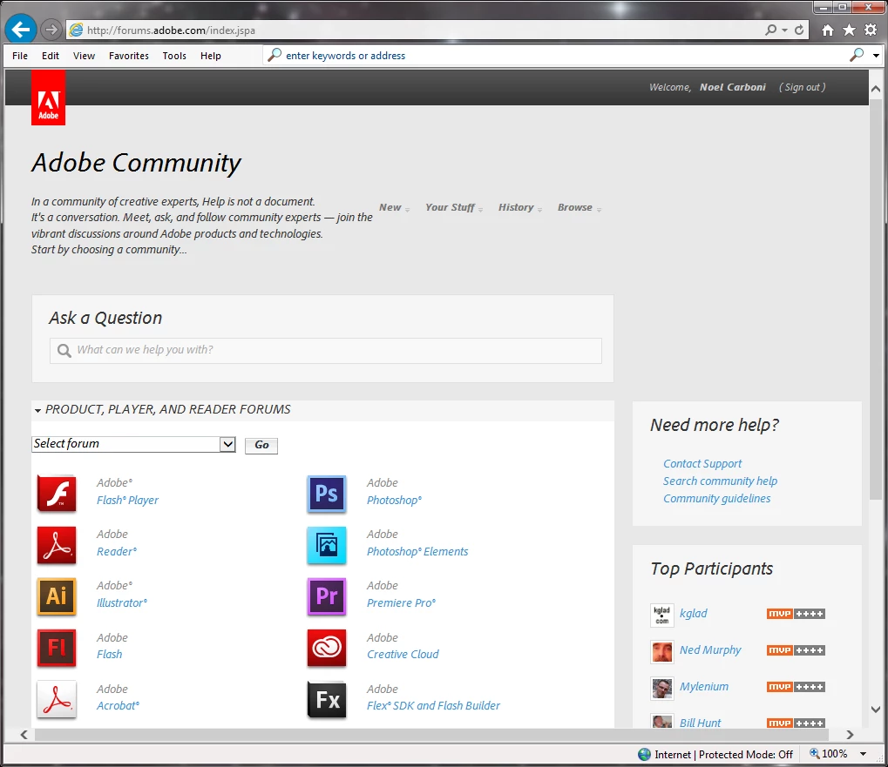Open the Illustrator Ai forum icon

(57, 596)
